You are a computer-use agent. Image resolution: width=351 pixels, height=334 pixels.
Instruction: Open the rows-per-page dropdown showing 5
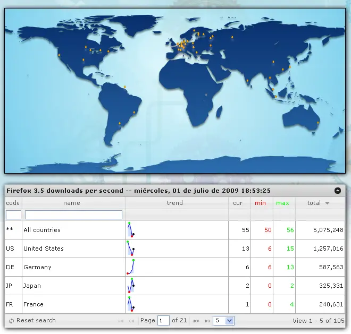click(x=223, y=321)
